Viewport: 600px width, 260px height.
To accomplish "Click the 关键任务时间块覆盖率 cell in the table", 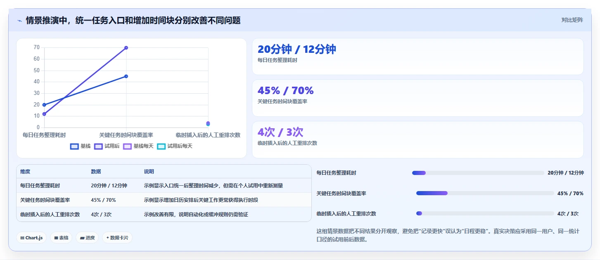I will [45, 200].
